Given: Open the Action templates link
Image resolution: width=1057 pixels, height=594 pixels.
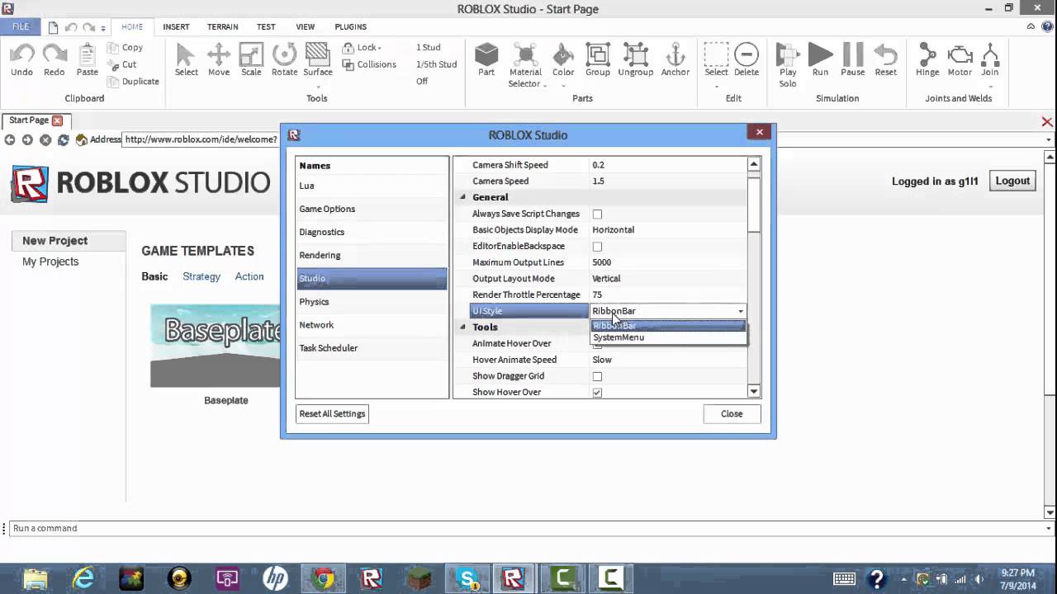Looking at the screenshot, I should [249, 276].
